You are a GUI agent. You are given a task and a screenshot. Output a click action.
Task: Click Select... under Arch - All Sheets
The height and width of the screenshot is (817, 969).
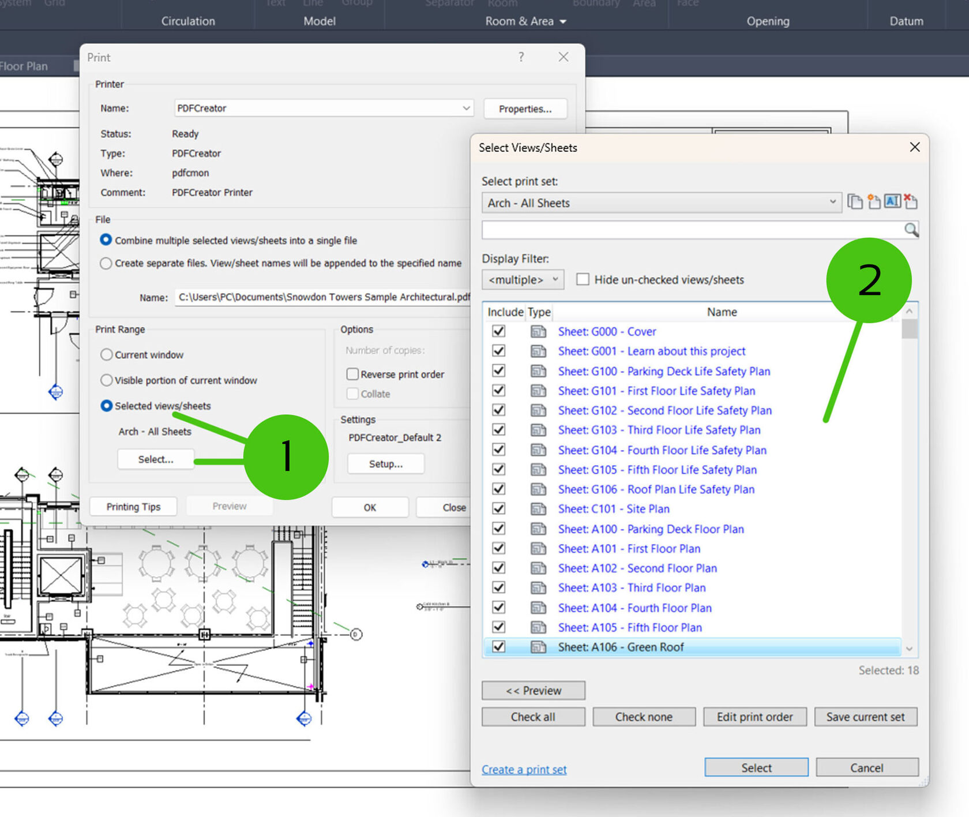tap(156, 459)
